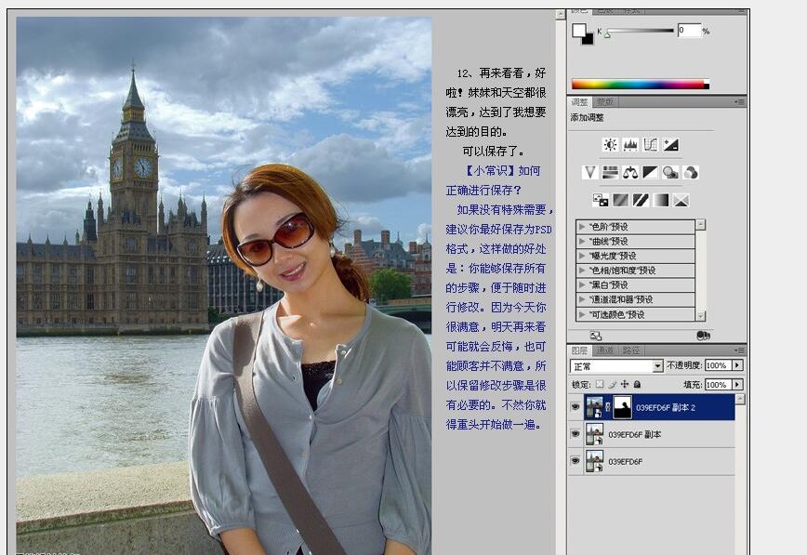Select the Color Balance adjustment icon
The image size is (807, 555).
[x=630, y=171]
